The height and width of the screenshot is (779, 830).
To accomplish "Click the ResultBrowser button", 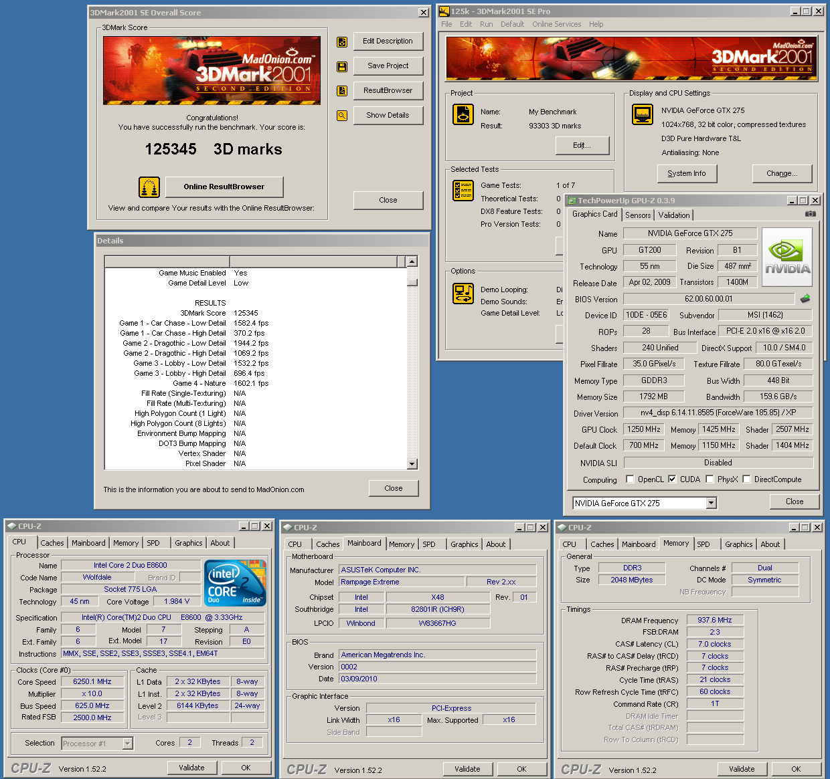I will [388, 91].
